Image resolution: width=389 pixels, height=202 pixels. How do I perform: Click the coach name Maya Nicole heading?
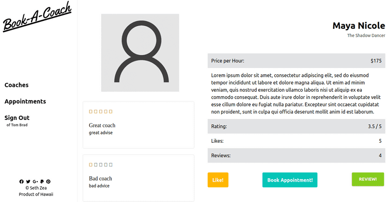[x=358, y=26]
